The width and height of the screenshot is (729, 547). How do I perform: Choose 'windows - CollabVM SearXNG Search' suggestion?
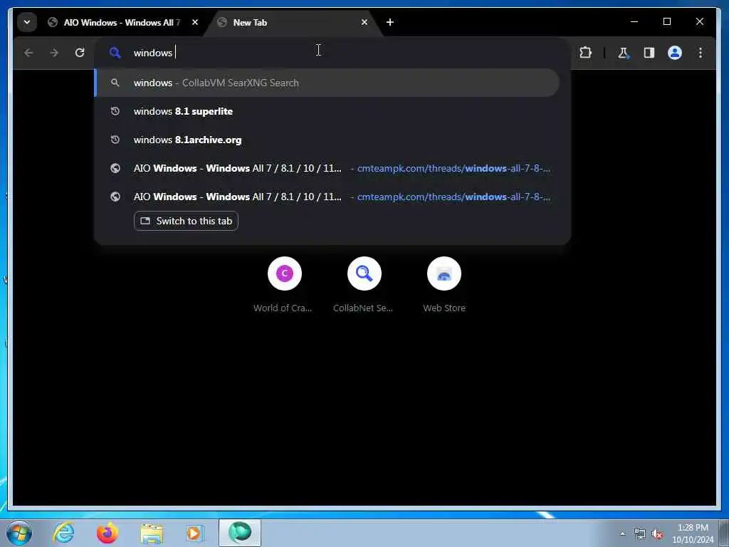(327, 83)
